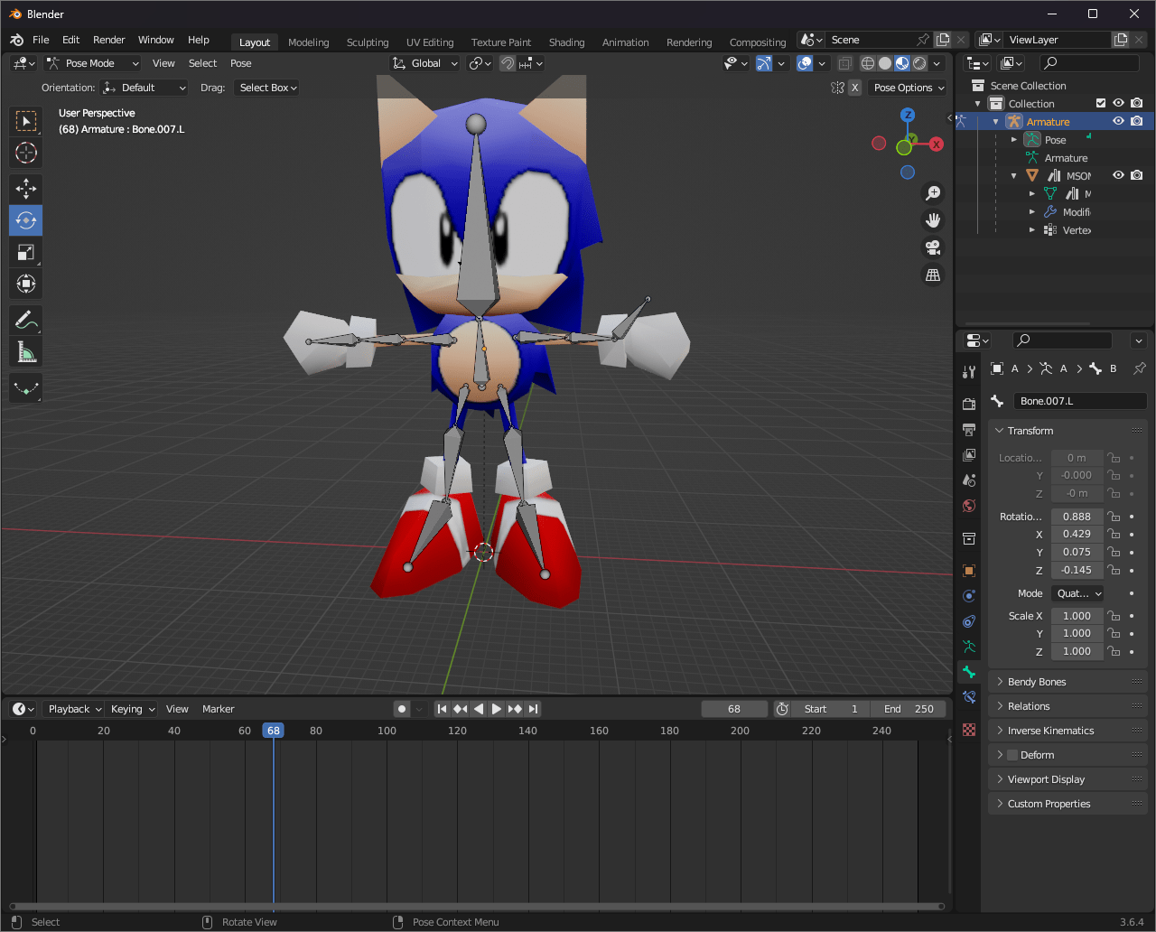This screenshot has width=1156, height=932.
Task: Expand the Pose item in outliner
Action: coord(1014,140)
